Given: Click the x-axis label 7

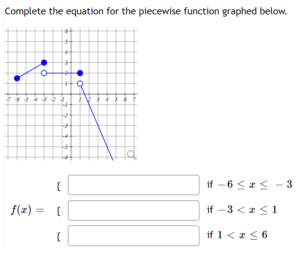Looking at the screenshot, I should coord(135,100).
